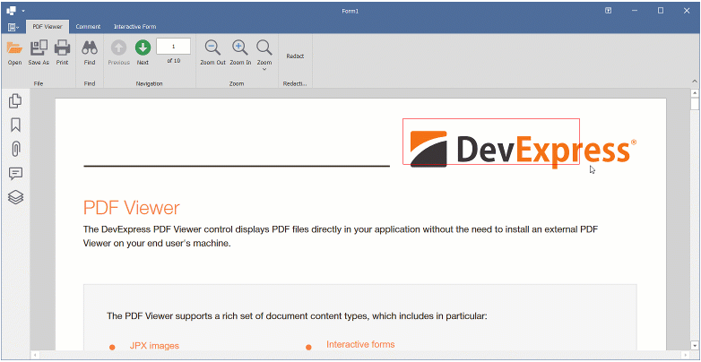Viewport: 701px width, 362px height.
Task: Open the quick access toolbar dropdown
Action: (x=23, y=10)
